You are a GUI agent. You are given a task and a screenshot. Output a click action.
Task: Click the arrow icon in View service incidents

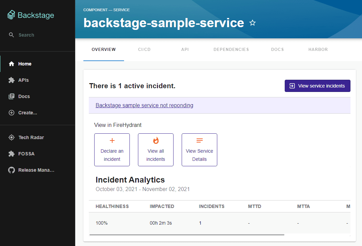coord(292,86)
